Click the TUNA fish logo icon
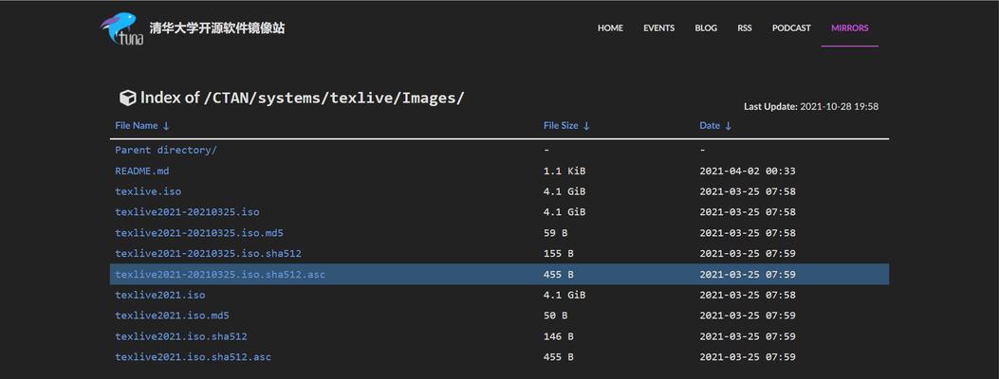The image size is (999, 379). tap(122, 28)
